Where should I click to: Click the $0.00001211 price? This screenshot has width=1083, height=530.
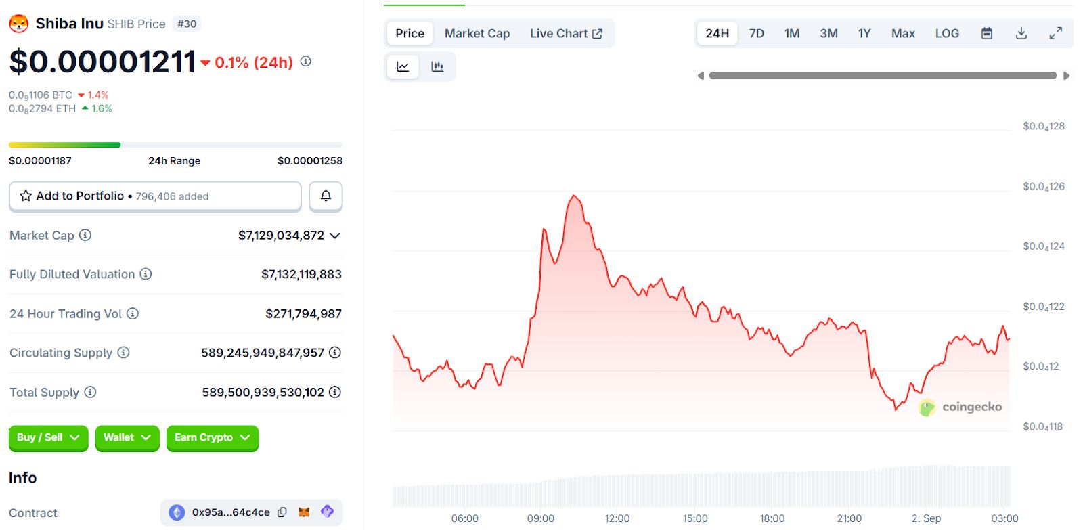click(x=102, y=62)
